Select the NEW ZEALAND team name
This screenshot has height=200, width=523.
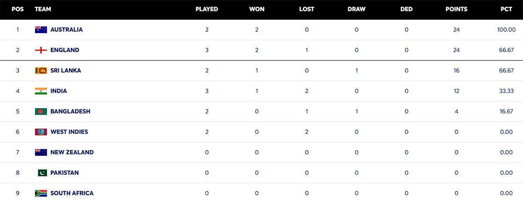point(72,152)
